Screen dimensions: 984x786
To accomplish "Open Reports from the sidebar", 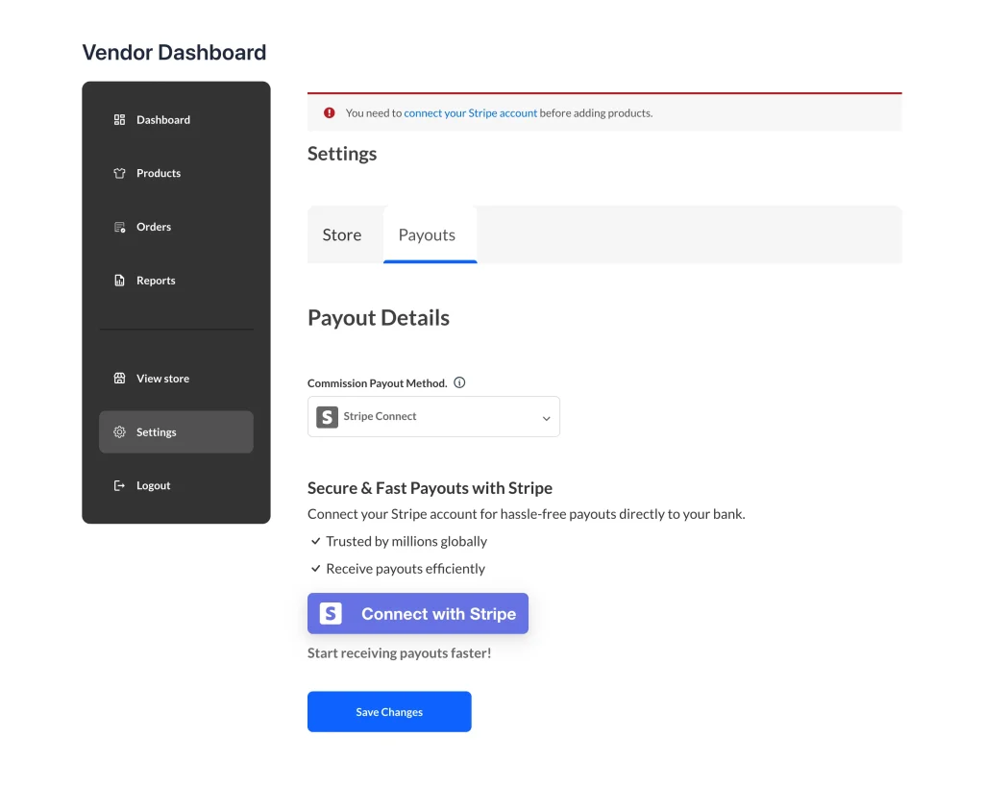I will point(176,281).
